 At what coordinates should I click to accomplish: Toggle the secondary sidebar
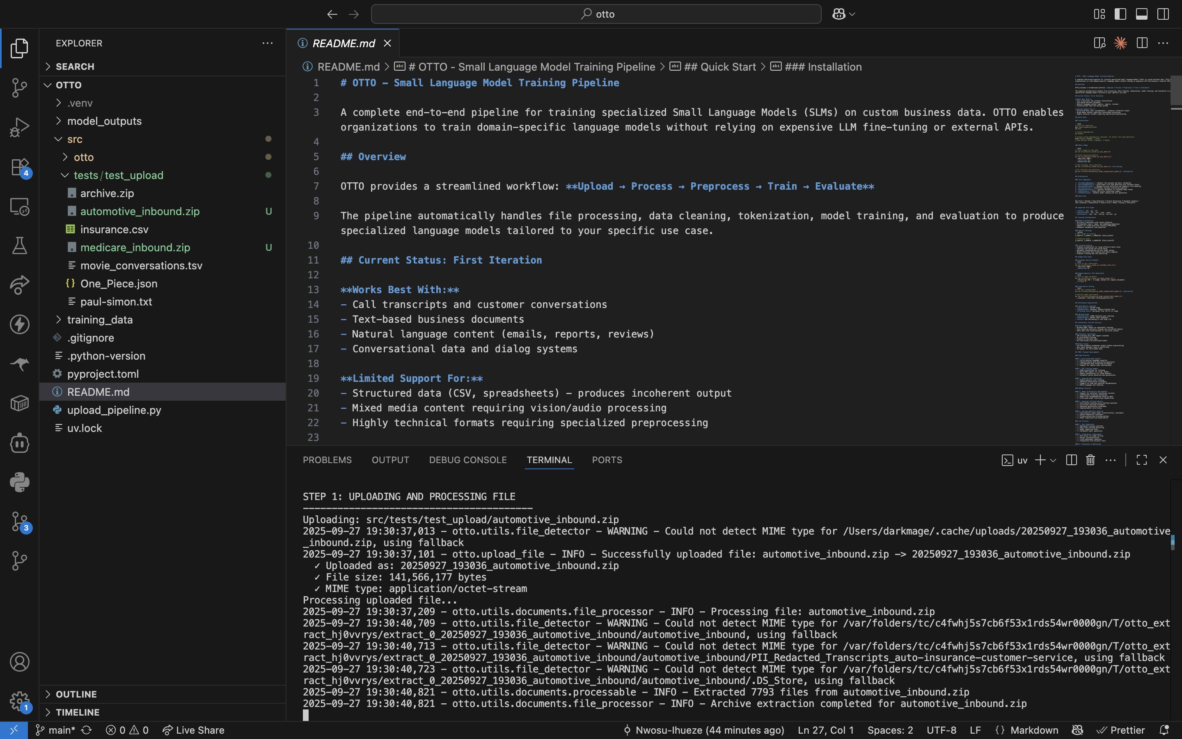coord(1163,14)
